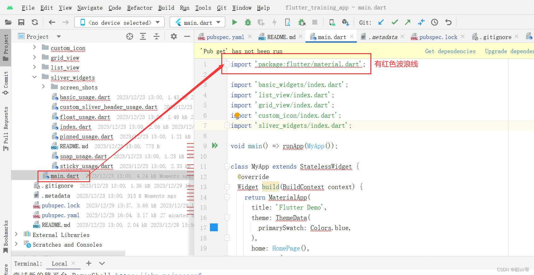Collapse all in Project panel

[156, 36]
